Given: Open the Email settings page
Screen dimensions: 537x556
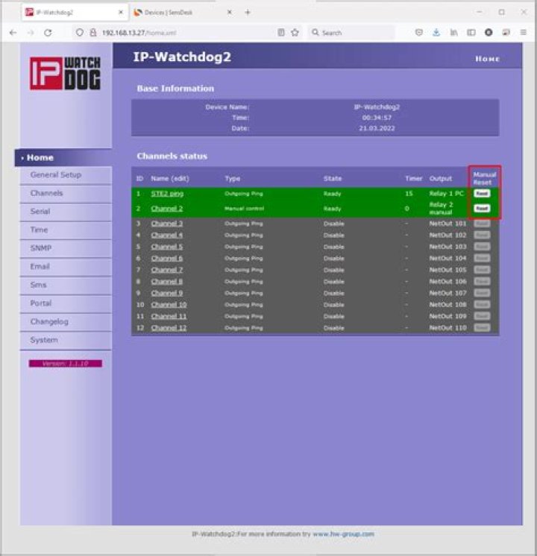Looking at the screenshot, I should pos(66,267).
